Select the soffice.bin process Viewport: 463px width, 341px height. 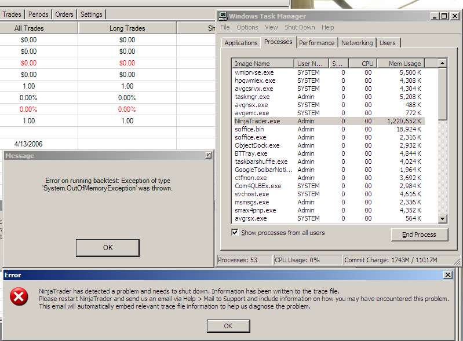click(x=329, y=129)
